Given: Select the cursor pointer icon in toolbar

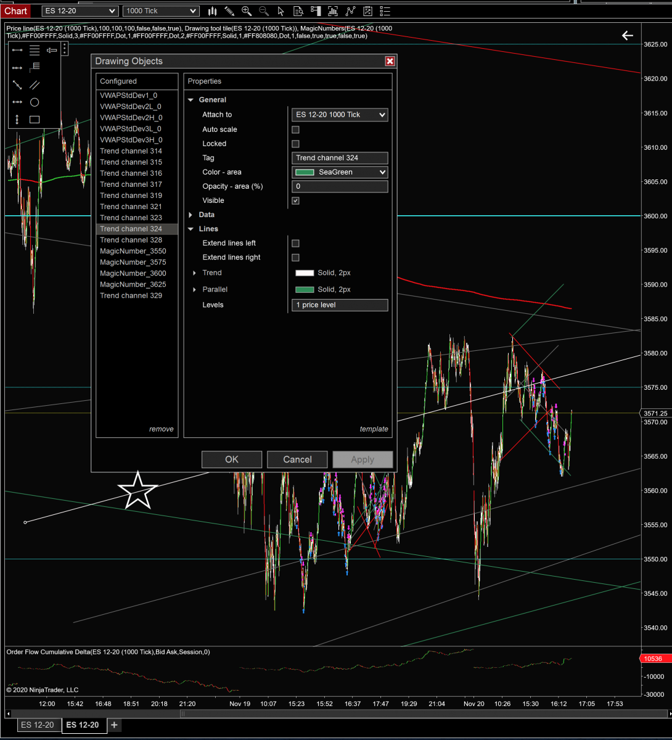Looking at the screenshot, I should coord(281,10).
